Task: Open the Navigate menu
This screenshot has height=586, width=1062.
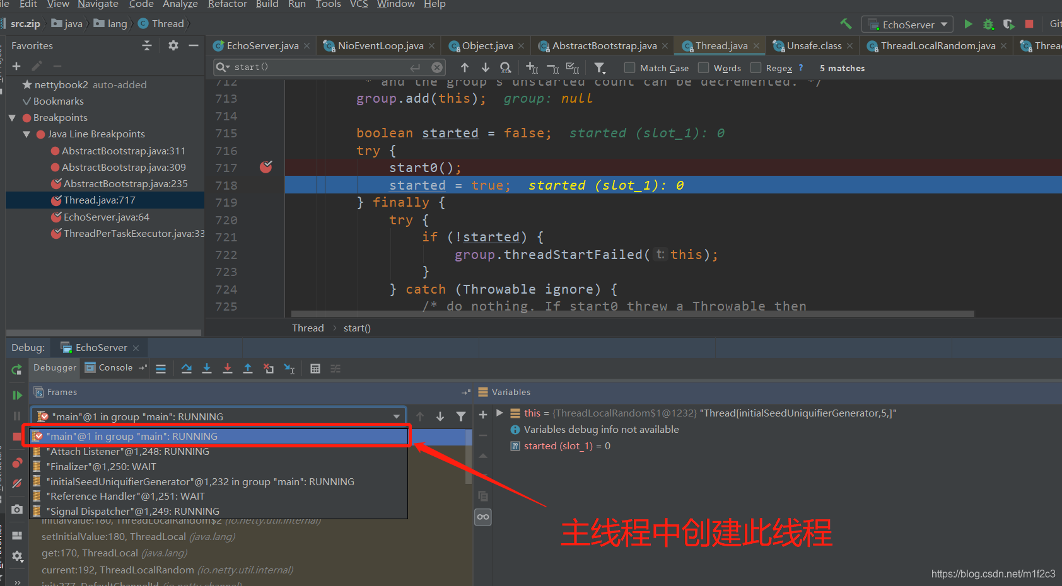Action: [98, 4]
